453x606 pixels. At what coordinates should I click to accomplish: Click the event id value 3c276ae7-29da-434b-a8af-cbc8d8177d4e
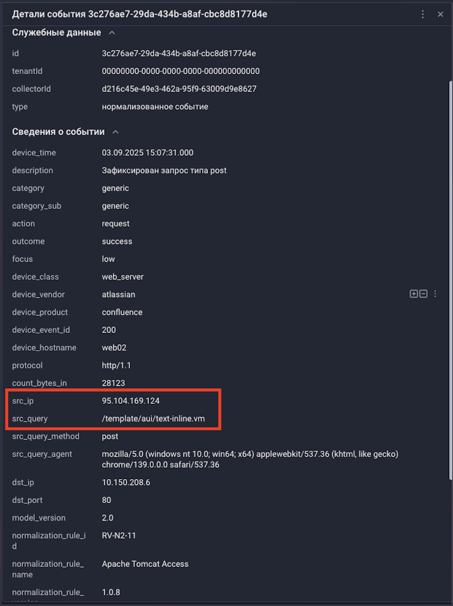pyautogui.click(x=179, y=53)
